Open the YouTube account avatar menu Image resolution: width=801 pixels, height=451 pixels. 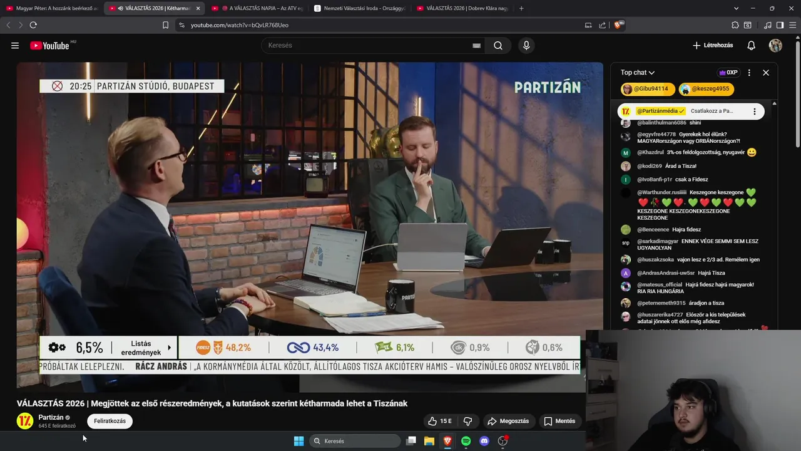tap(775, 45)
